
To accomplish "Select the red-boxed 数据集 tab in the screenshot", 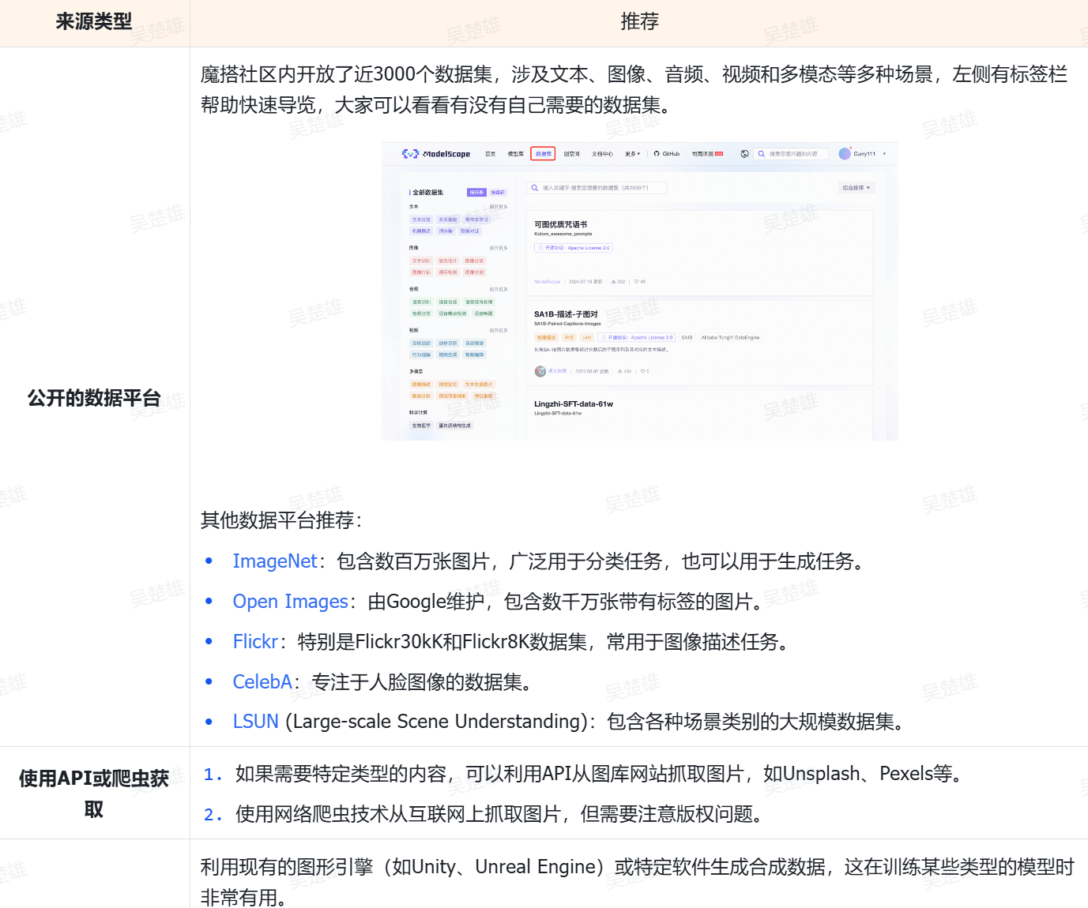I will tap(544, 154).
